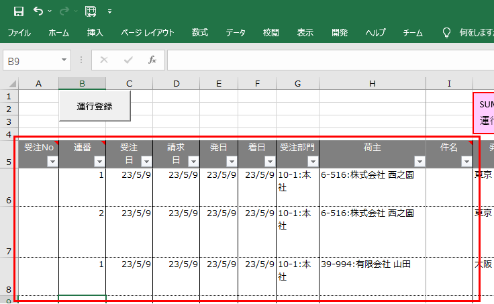Click the Insert Function fx icon
Image resolution: width=494 pixels, height=304 pixels.
pos(152,60)
